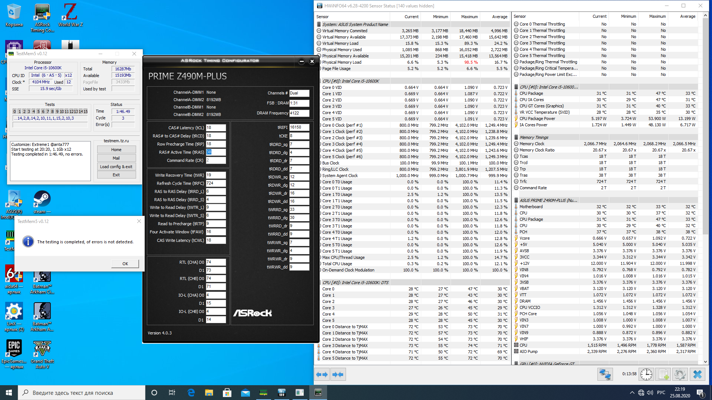Show hidden icons in the system tray
The image size is (712, 400).
[x=632, y=393]
